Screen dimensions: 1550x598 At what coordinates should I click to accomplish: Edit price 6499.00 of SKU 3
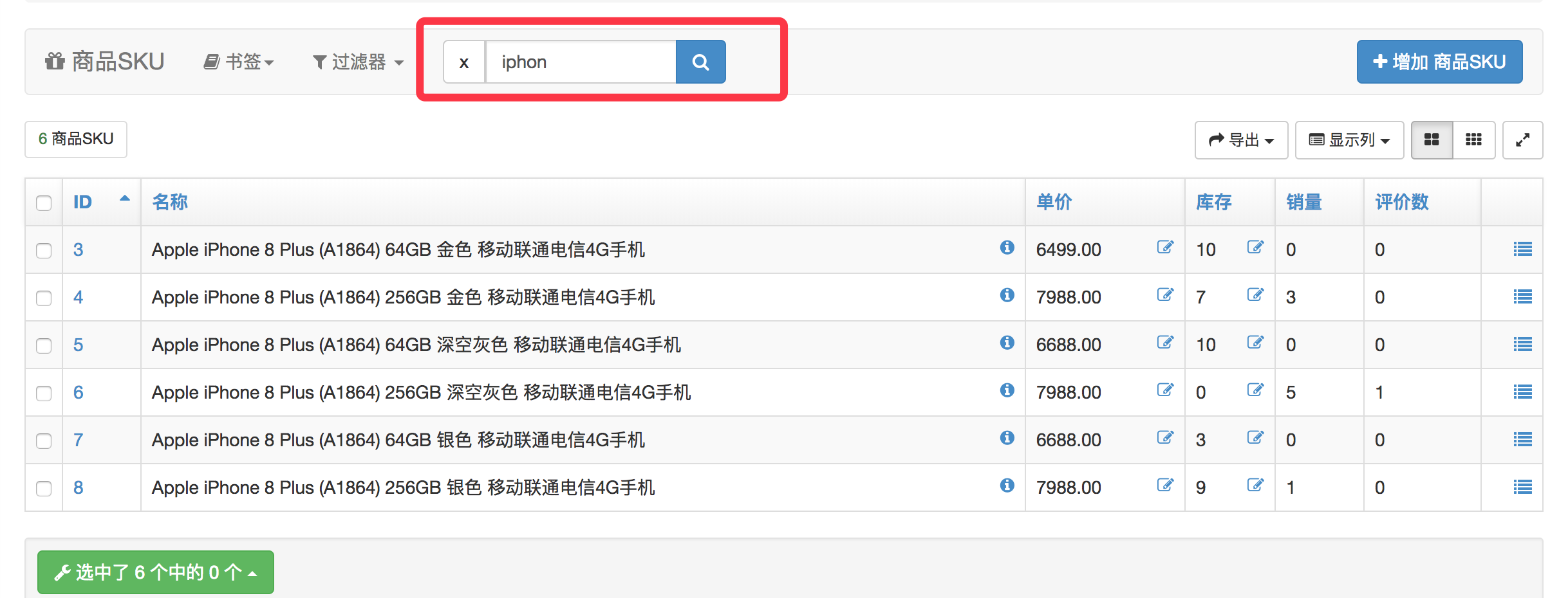(1165, 247)
